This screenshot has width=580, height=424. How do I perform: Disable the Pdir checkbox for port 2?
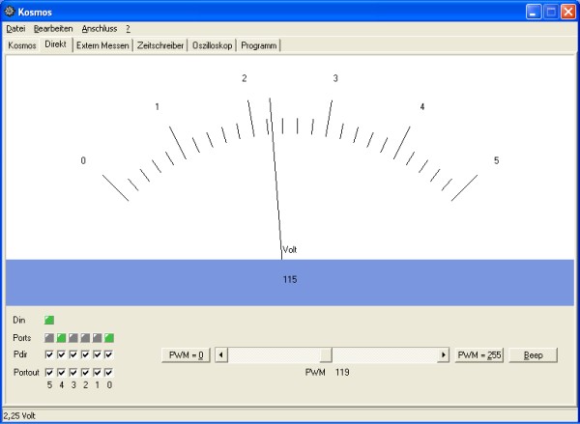[85, 354]
